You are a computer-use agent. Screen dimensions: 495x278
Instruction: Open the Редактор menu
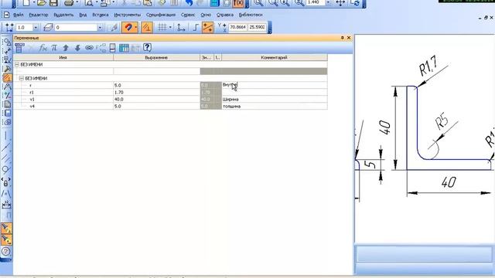tap(39, 15)
